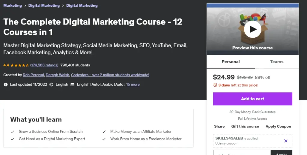The image size is (307, 155).
Task: Click Work From Home as a Freelance Marketer
Action: (x=146, y=139)
